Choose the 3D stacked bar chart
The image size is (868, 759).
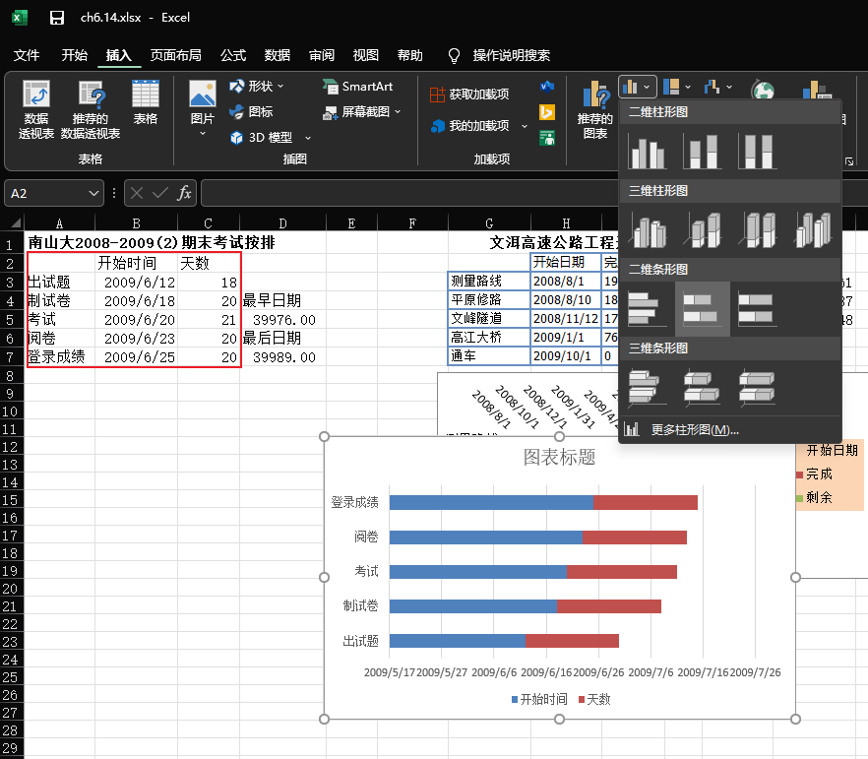point(702,387)
